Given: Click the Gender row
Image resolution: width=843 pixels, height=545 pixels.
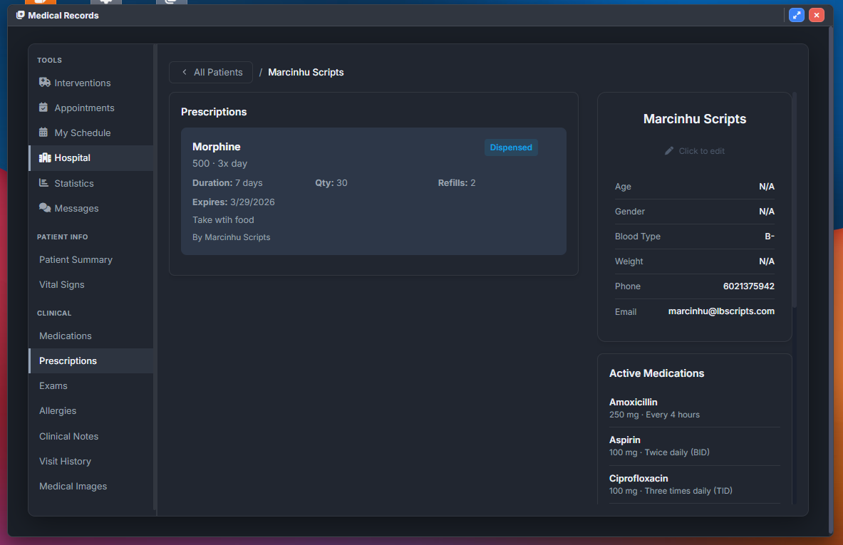Looking at the screenshot, I should pyautogui.click(x=695, y=211).
